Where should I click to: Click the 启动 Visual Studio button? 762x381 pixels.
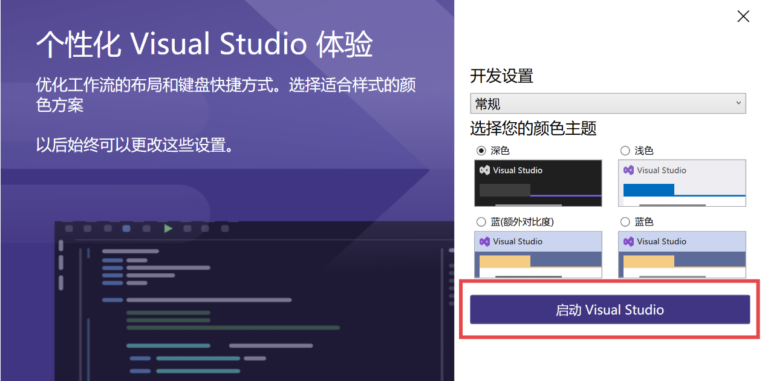[610, 309]
